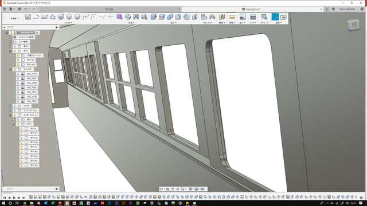Select the Create Sketch tool icon
The image size is (367, 206).
pos(28,17)
